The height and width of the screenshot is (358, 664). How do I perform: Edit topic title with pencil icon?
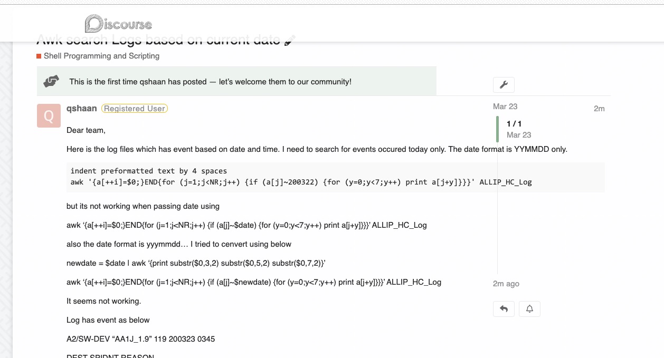coord(290,41)
